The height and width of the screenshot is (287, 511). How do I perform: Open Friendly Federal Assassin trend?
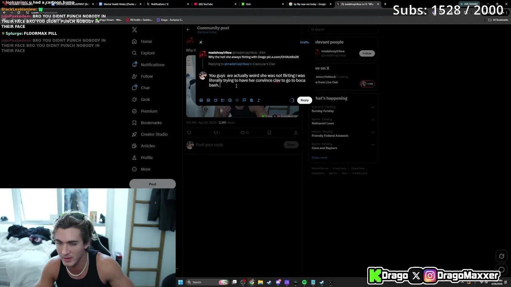[330, 136]
